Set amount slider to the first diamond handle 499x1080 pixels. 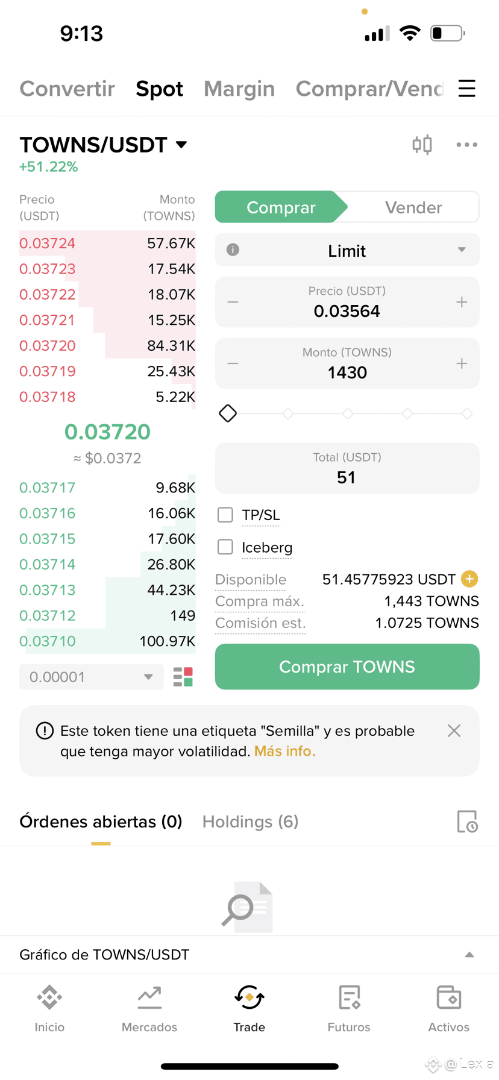228,413
